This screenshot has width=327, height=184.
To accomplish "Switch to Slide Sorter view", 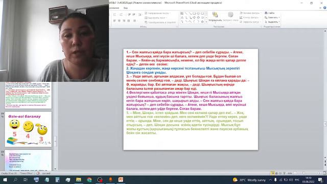I will pos(276,173).
